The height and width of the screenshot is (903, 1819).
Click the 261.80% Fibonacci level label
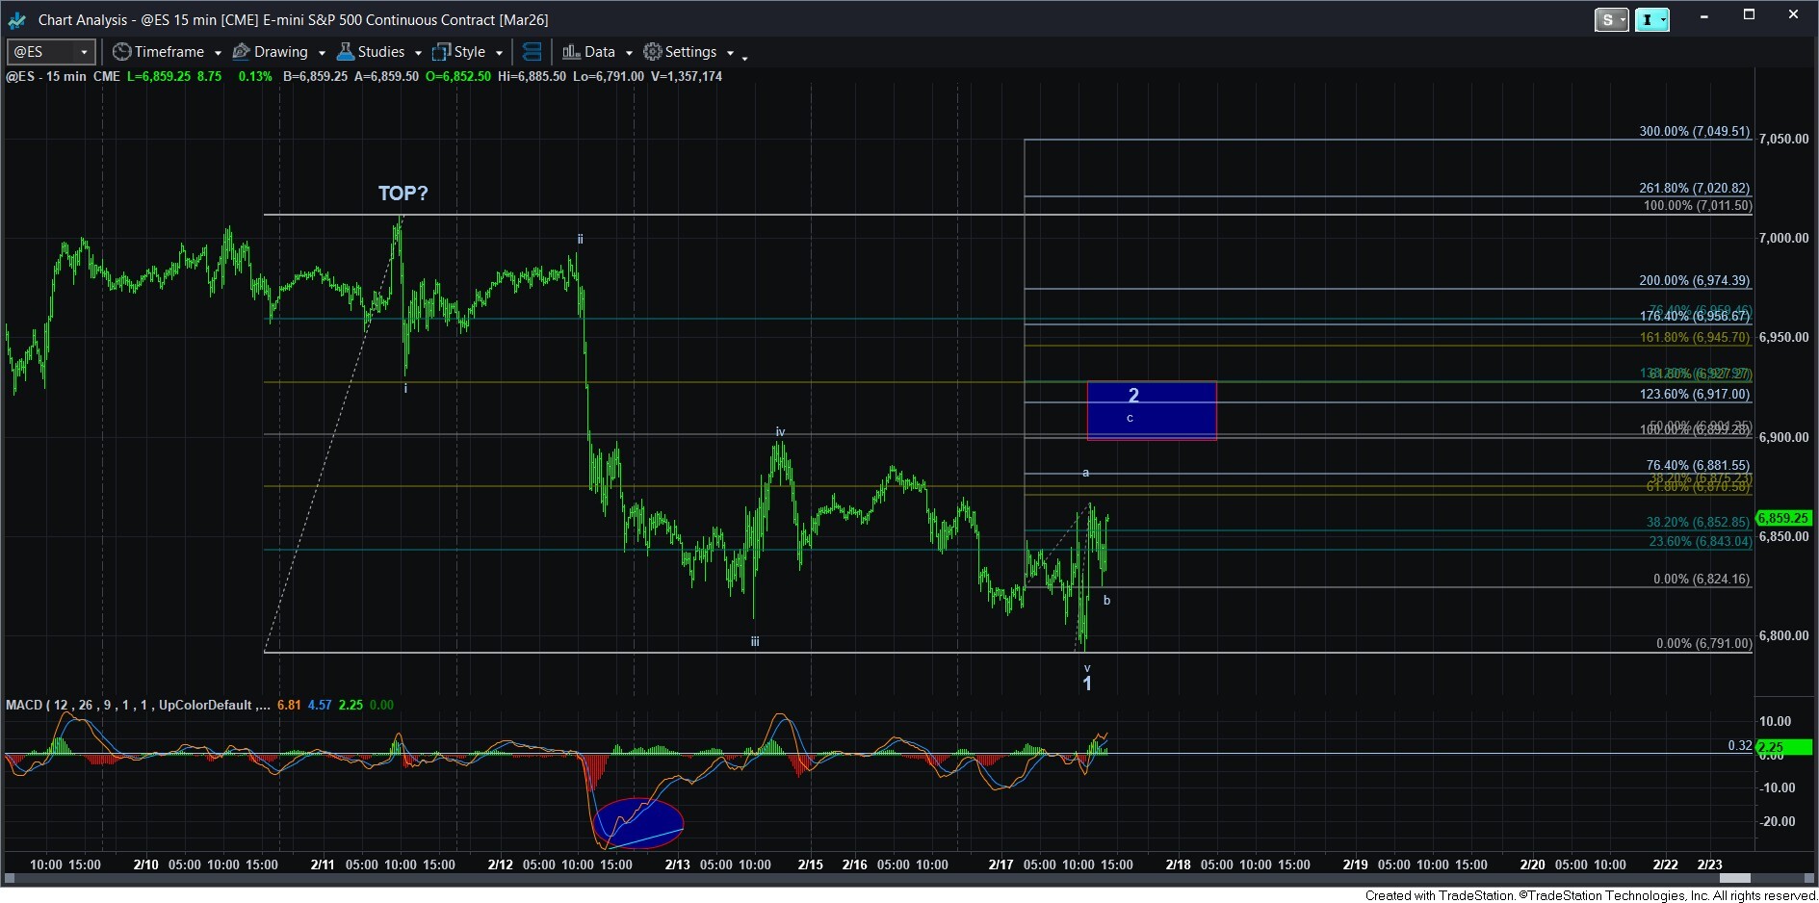point(1694,189)
